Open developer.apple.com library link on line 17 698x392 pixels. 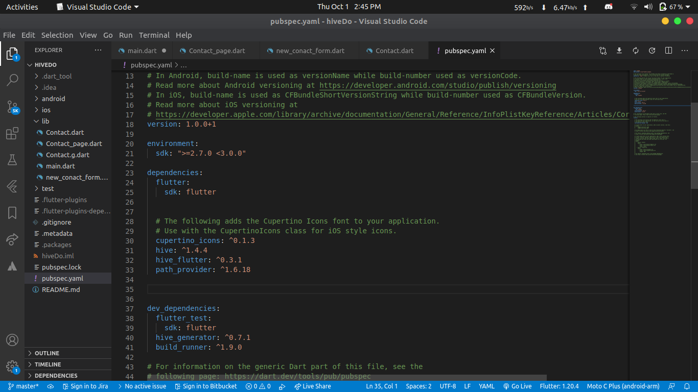pos(392,114)
